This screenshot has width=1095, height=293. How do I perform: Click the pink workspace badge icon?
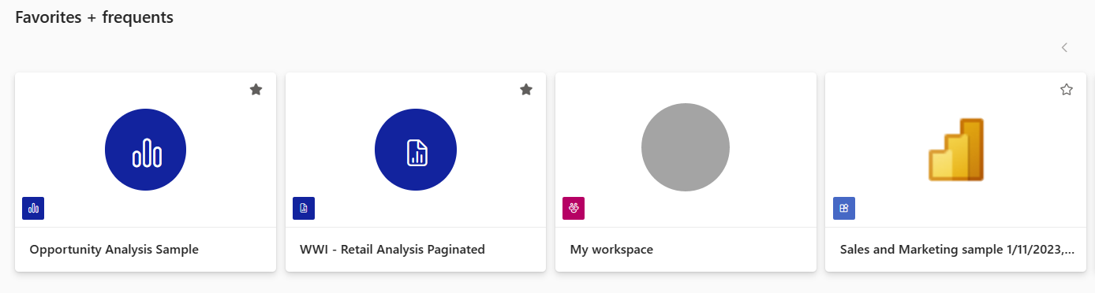tap(574, 208)
